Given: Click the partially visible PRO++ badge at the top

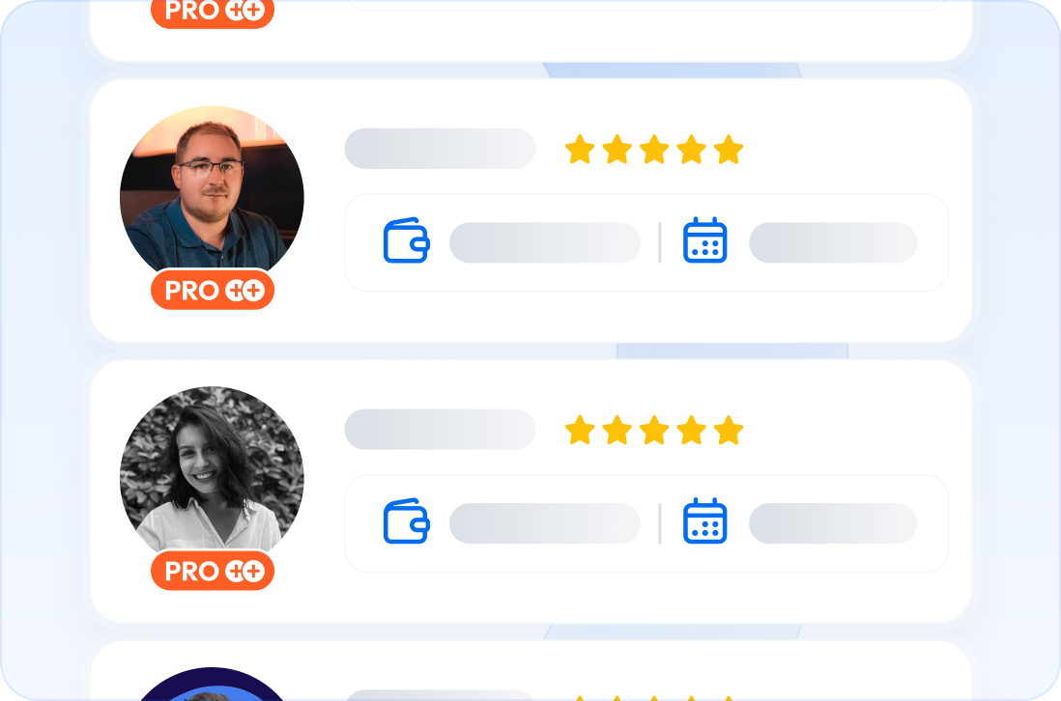Looking at the screenshot, I should [x=213, y=14].
